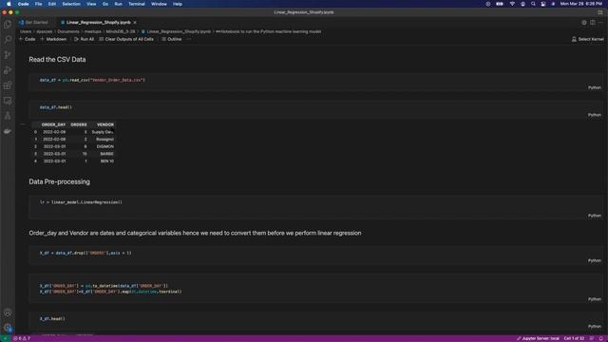Image resolution: width=608 pixels, height=342 pixels.
Task: Open the Run menu
Action: 118,4
